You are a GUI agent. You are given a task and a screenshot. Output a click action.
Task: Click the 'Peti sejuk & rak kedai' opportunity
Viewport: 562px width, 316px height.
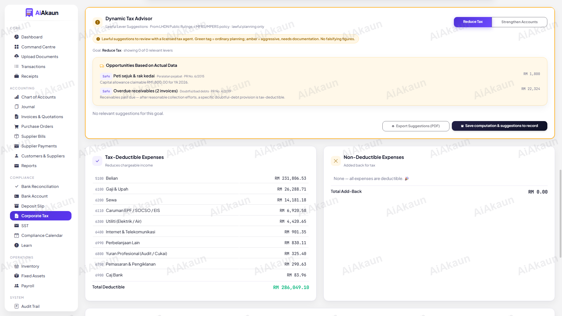[320, 79]
